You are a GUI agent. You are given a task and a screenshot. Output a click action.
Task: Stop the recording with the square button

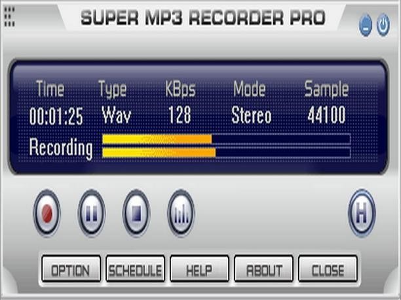pyautogui.click(x=136, y=213)
